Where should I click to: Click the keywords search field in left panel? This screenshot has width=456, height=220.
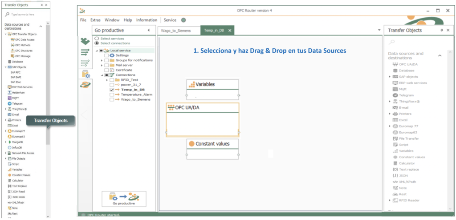click(25, 14)
